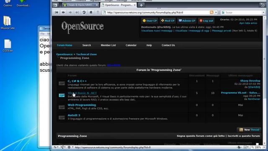This screenshot has height=151, width=268.
Task: Open last post 'Sharp Develop'
Action: point(250,81)
